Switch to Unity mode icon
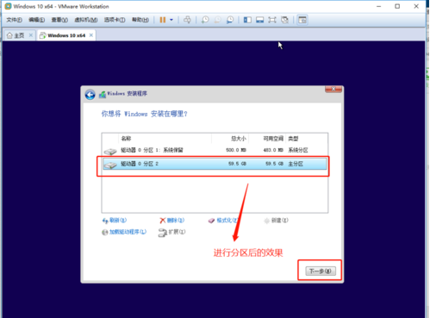 point(284,20)
